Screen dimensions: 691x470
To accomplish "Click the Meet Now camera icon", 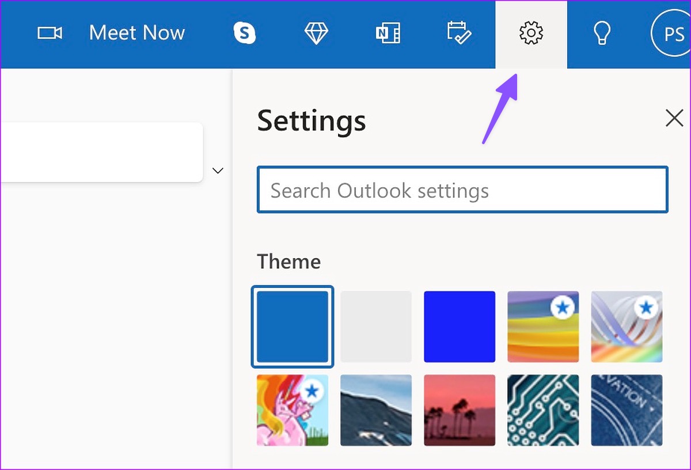I will [50, 33].
